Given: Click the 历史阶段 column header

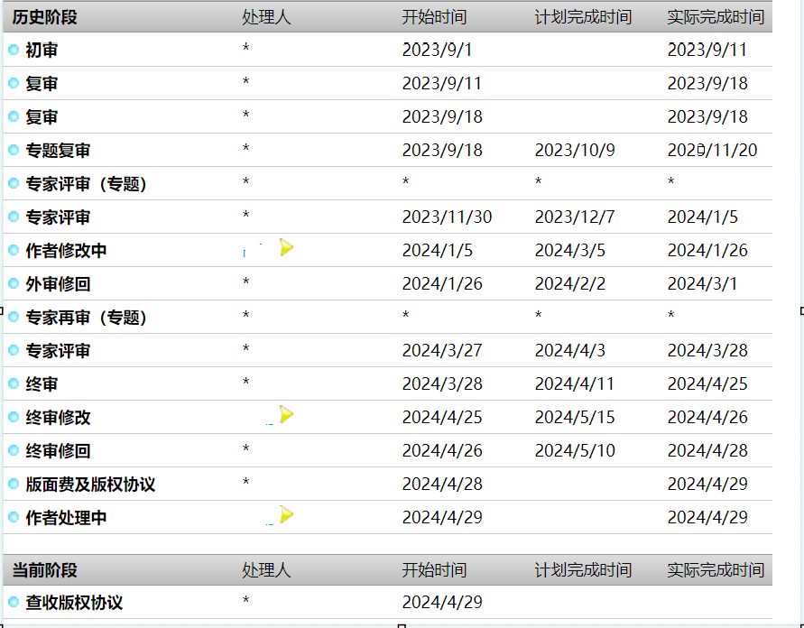Looking at the screenshot, I should tap(45, 17).
